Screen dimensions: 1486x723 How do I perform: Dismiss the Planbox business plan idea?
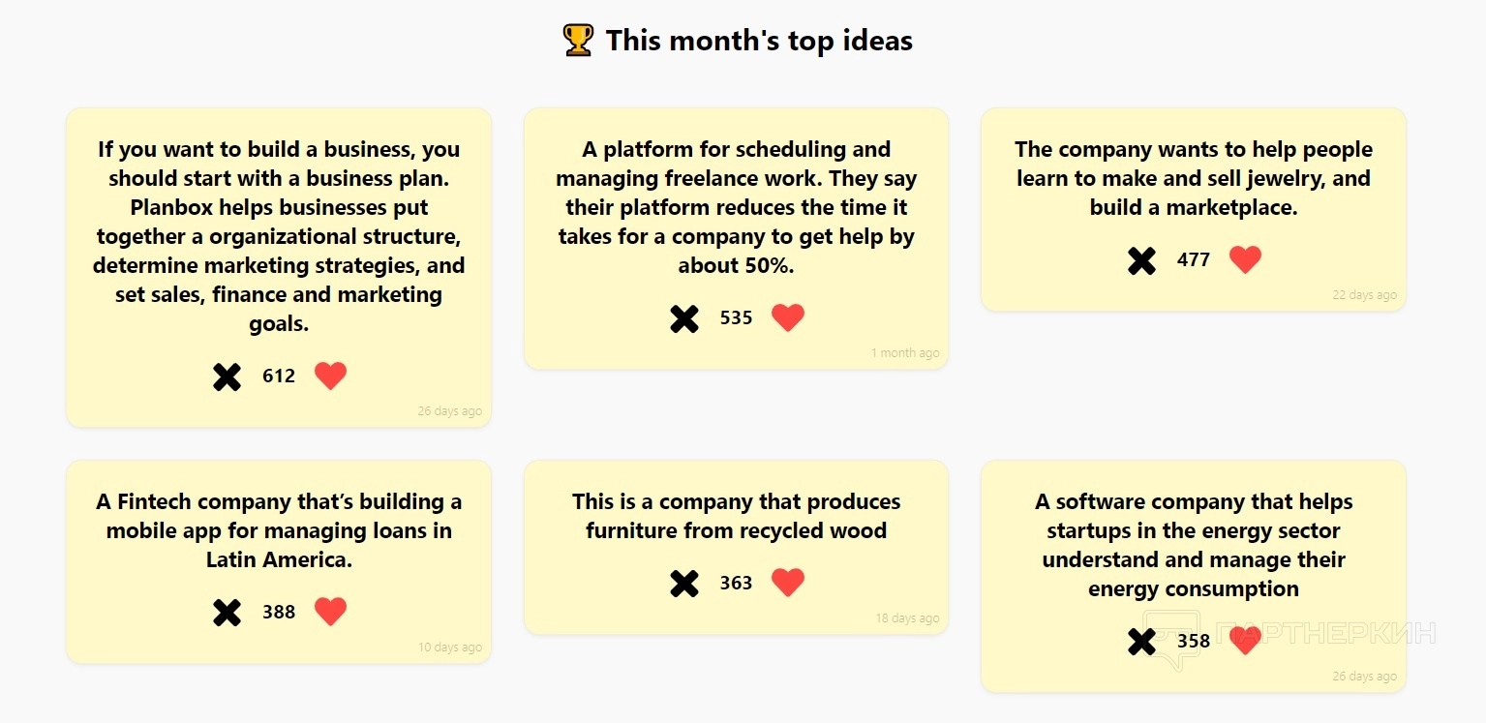227,377
